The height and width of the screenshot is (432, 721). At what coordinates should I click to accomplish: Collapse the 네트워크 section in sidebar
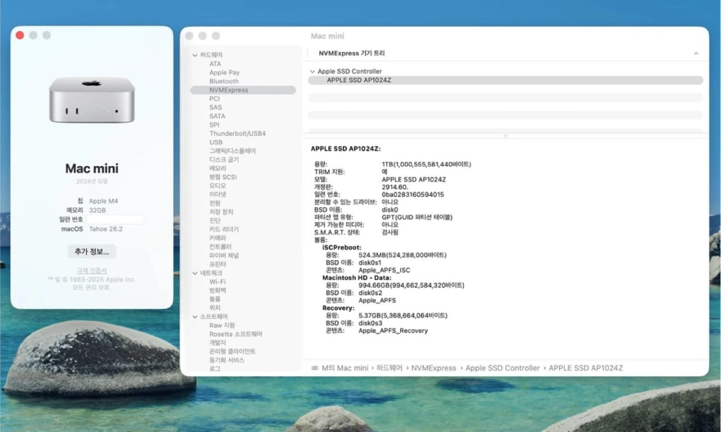[x=195, y=273]
